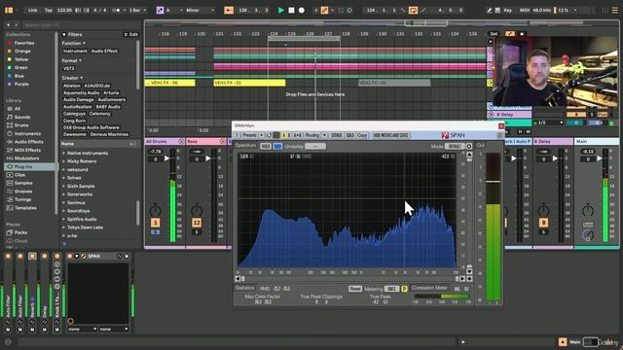This screenshot has height=350, width=623.
Task: Click the SPAN spectrum scroll-up arrow
Action: 469,155
